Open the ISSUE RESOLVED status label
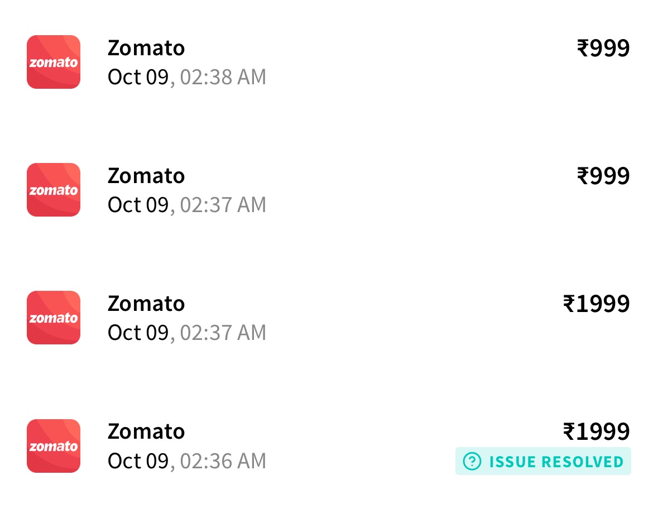Image resolution: width=658 pixels, height=523 pixels. point(543,461)
